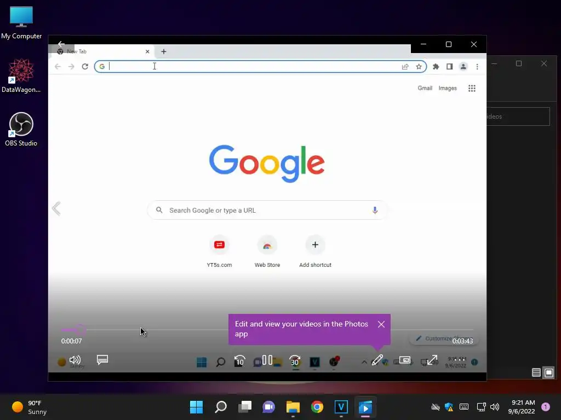Open Google Chrome from the taskbar
This screenshot has height=420, width=561.
coord(317,407)
